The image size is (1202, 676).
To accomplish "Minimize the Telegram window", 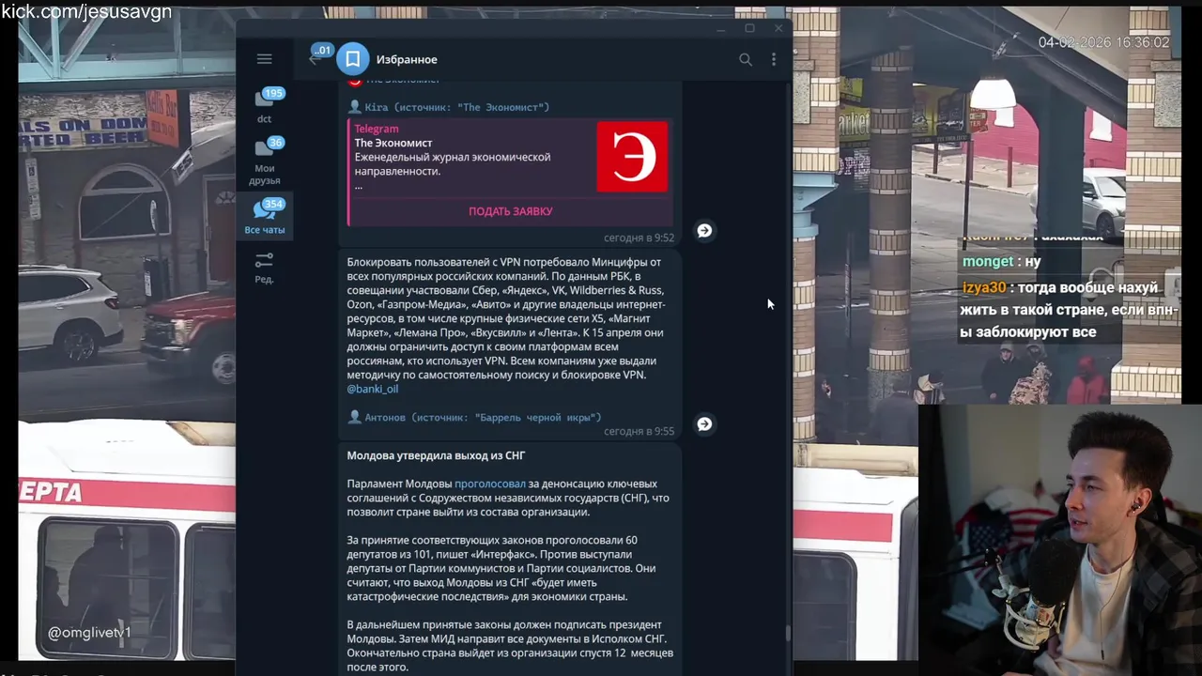I will 721,28.
